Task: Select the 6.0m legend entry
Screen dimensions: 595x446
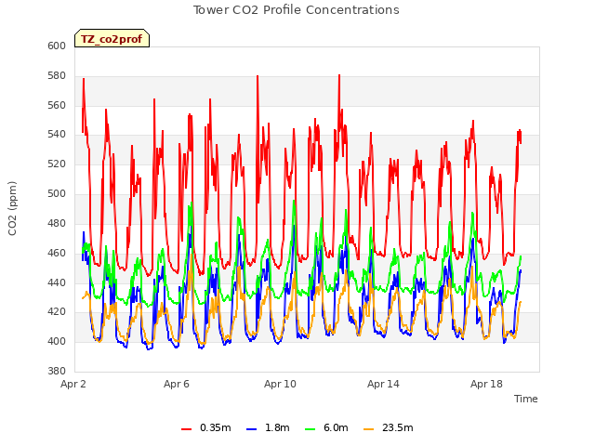Action: (x=326, y=427)
